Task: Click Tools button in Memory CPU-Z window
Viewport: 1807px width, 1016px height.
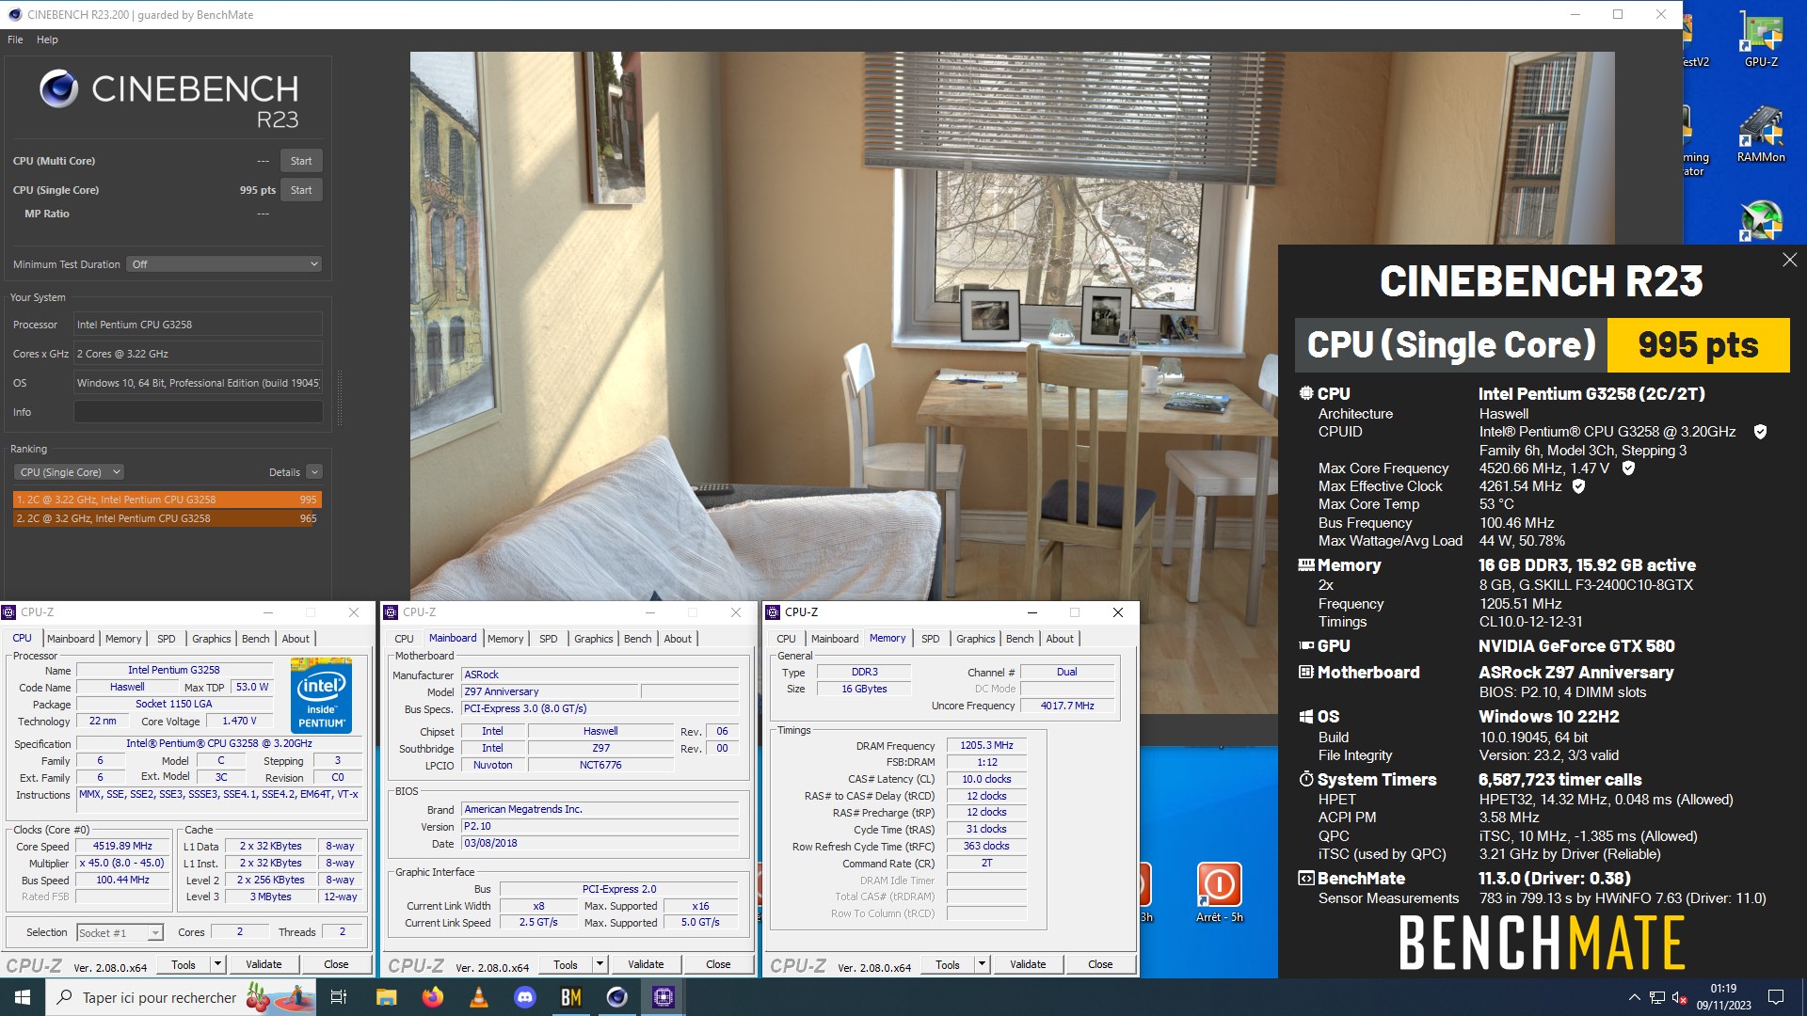Action: [x=948, y=964]
